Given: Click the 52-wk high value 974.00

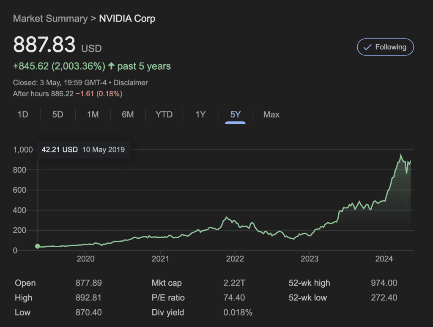Looking at the screenshot, I should click(x=384, y=283).
